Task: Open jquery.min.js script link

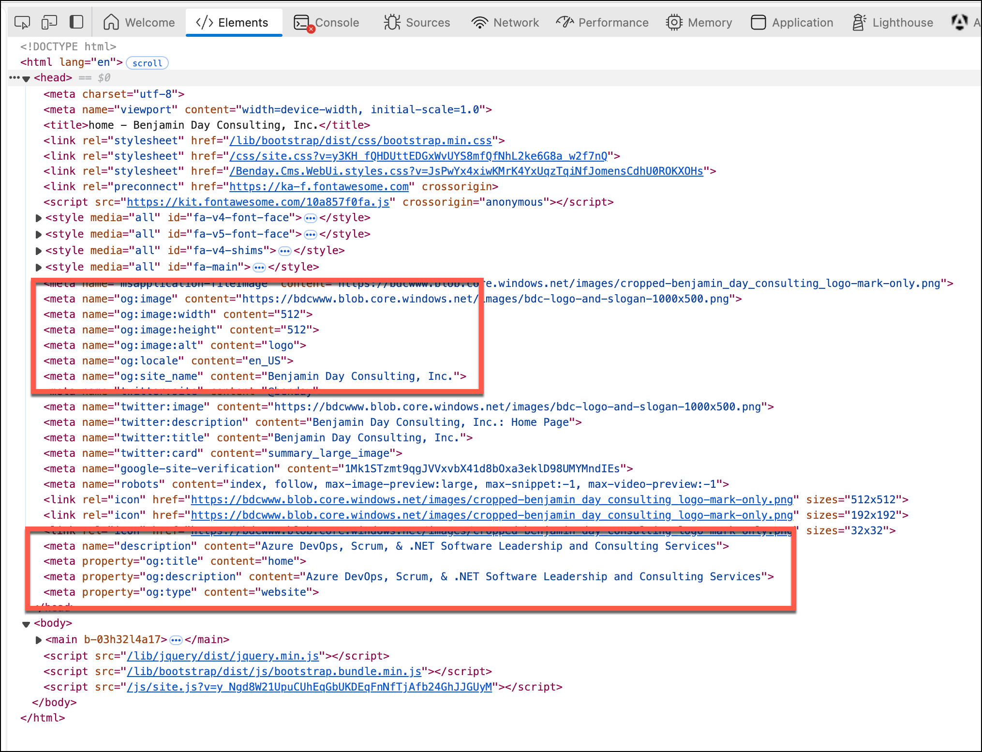Action: (223, 656)
